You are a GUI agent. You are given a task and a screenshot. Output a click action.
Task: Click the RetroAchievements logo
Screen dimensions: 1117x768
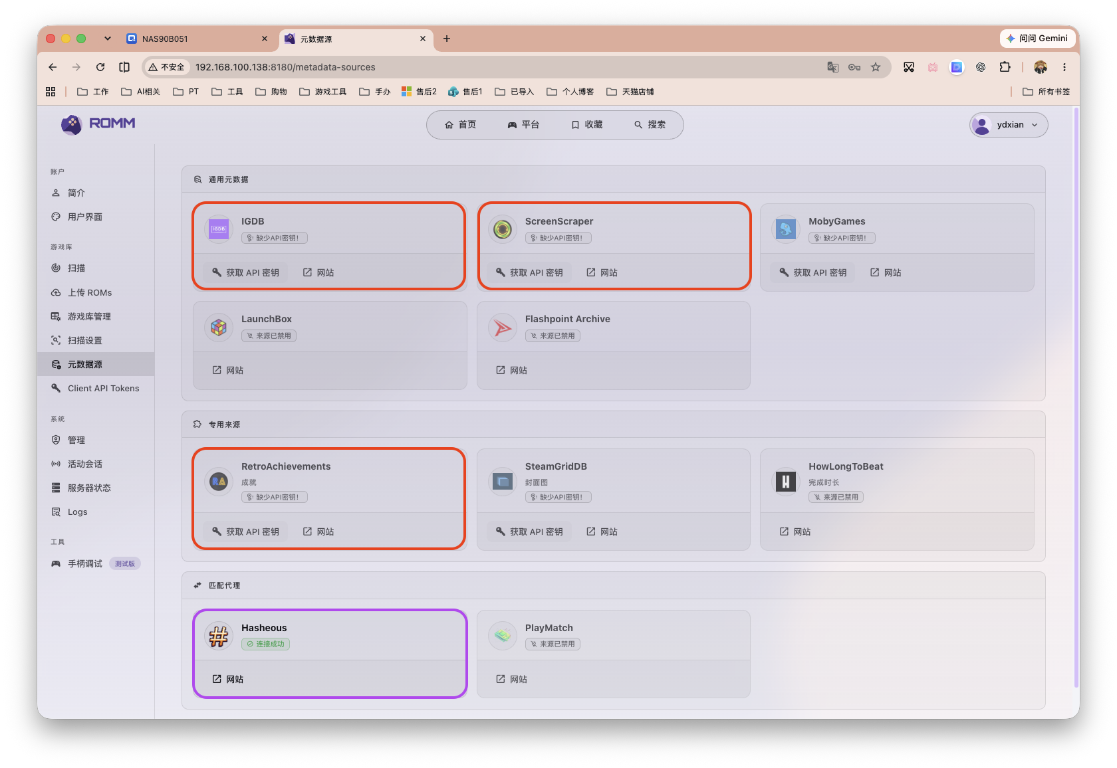pyautogui.click(x=219, y=481)
